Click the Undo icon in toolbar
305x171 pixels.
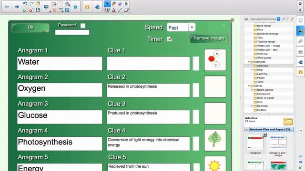click(x=25, y=4)
